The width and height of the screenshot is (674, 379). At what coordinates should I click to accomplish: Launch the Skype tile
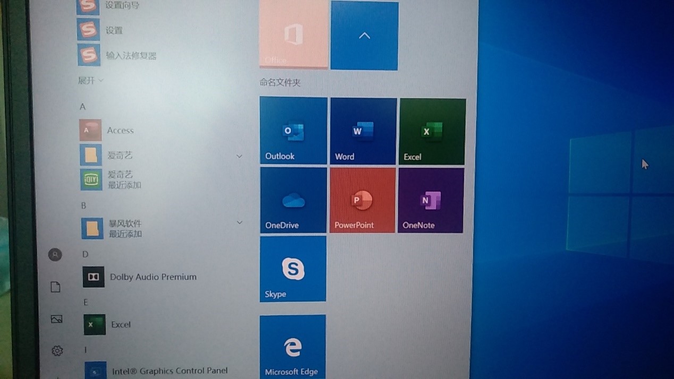coord(293,269)
